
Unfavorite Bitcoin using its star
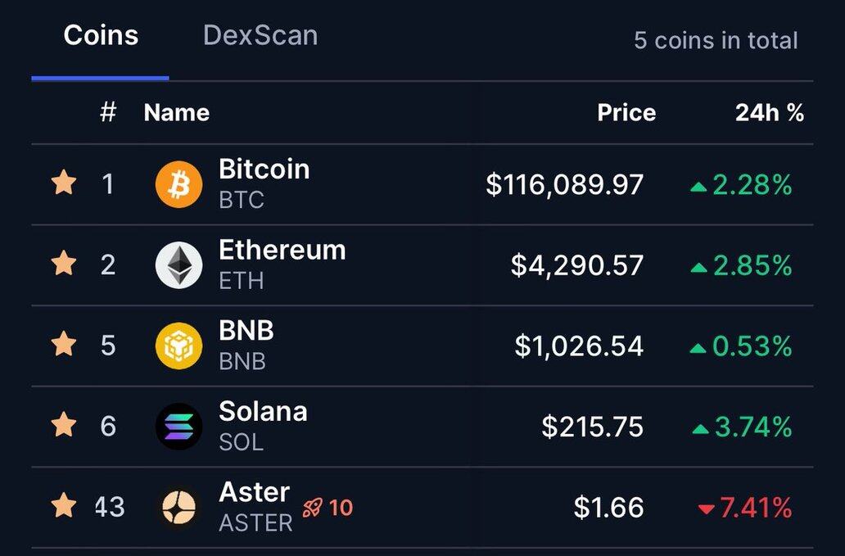64,183
